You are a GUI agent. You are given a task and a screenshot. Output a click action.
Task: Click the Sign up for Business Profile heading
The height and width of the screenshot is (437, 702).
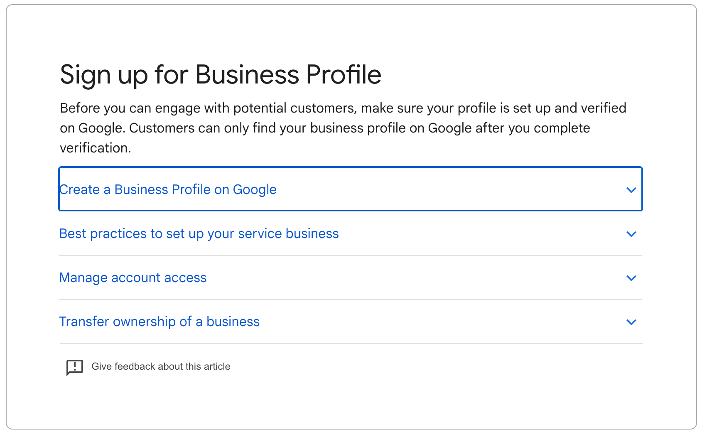[221, 75]
